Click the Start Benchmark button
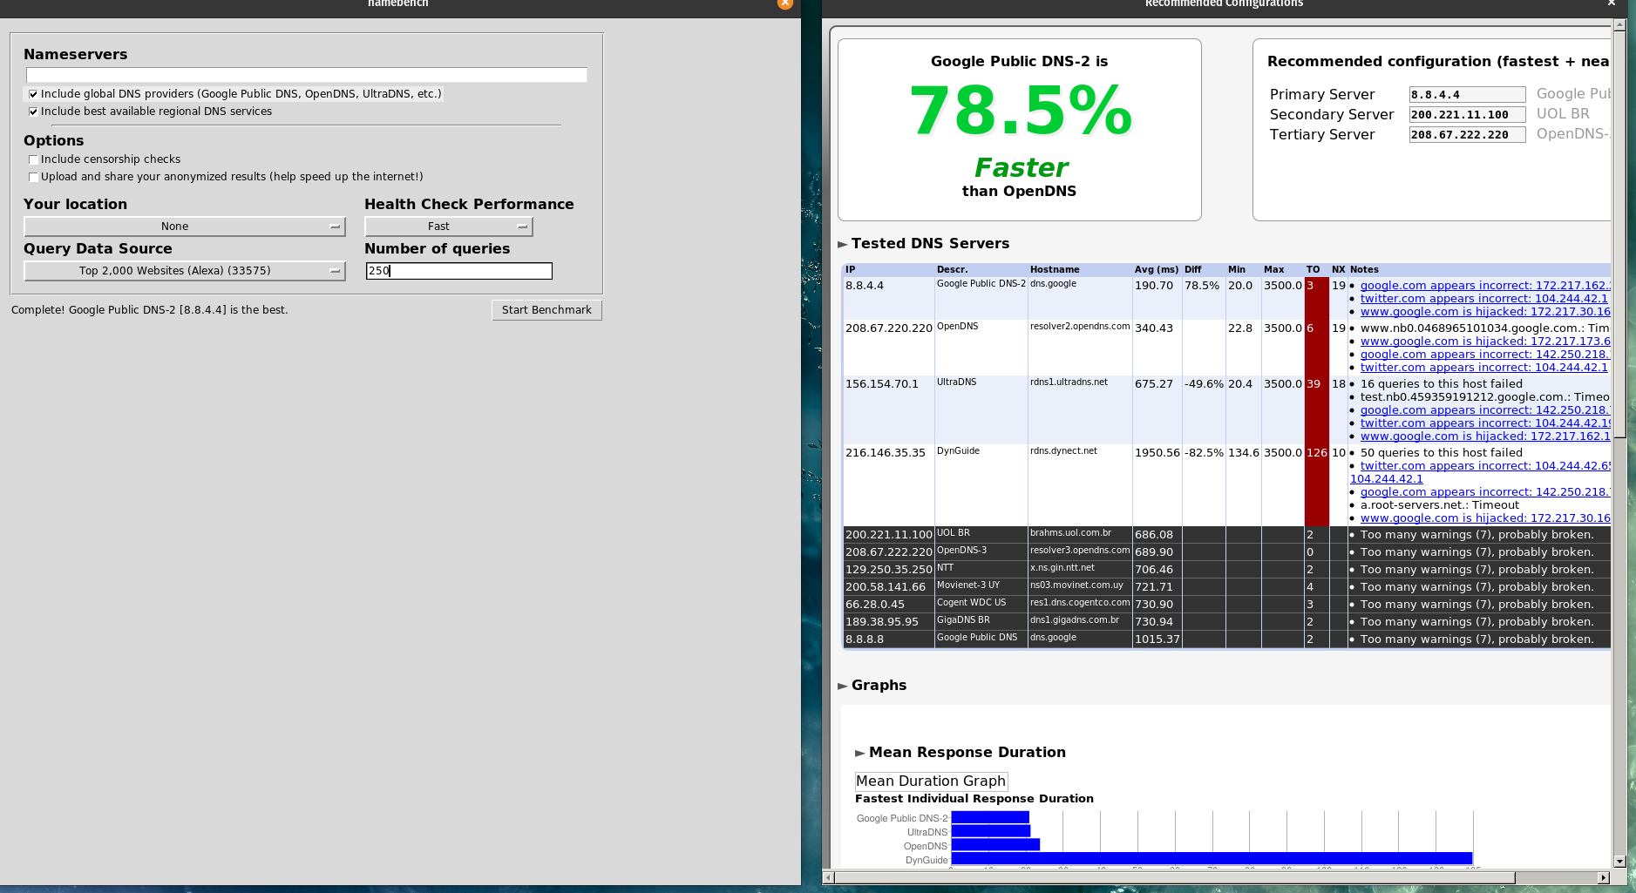The width and height of the screenshot is (1636, 893). pos(546,310)
